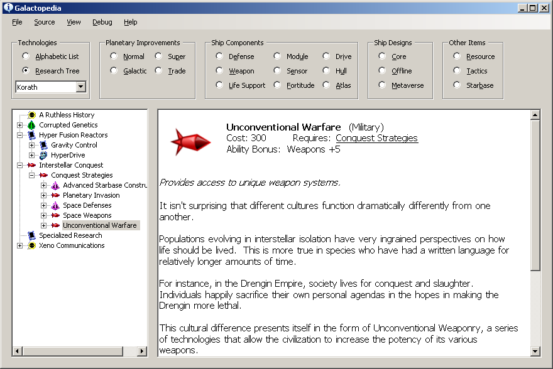Follow the Conquest Strategies requirement link
This screenshot has width=553, height=369.
click(x=376, y=138)
